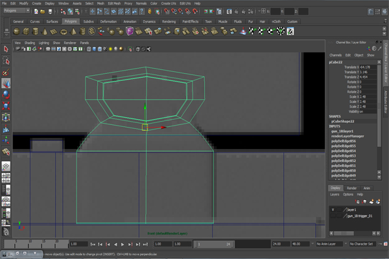This screenshot has height=259, width=389.
Task: Go to start of playback range
Action: click(x=93, y=244)
